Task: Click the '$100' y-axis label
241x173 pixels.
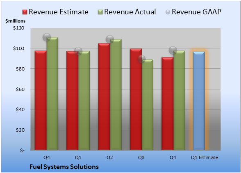Action: 18,48
